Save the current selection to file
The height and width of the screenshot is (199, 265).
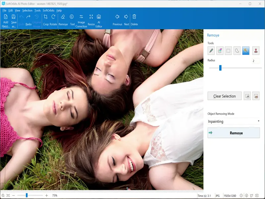(247, 96)
